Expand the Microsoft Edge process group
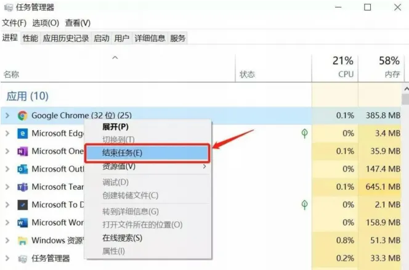Image resolution: width=409 pixels, height=270 pixels. coord(7,133)
